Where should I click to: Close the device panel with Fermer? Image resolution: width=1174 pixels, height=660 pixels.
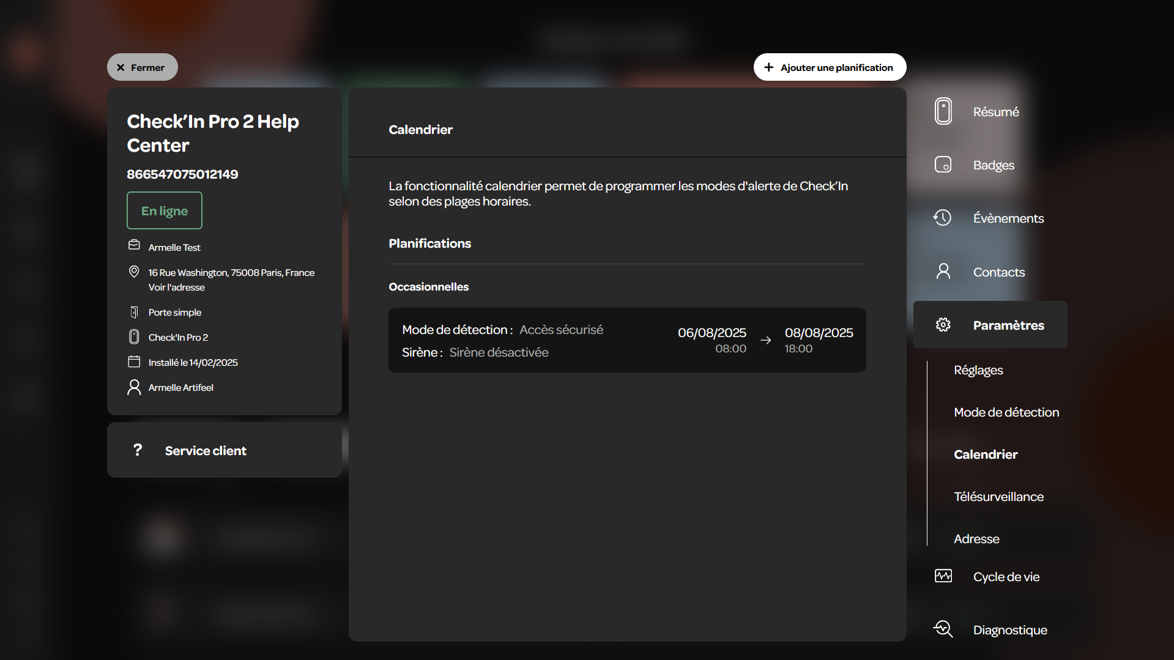[x=142, y=67]
